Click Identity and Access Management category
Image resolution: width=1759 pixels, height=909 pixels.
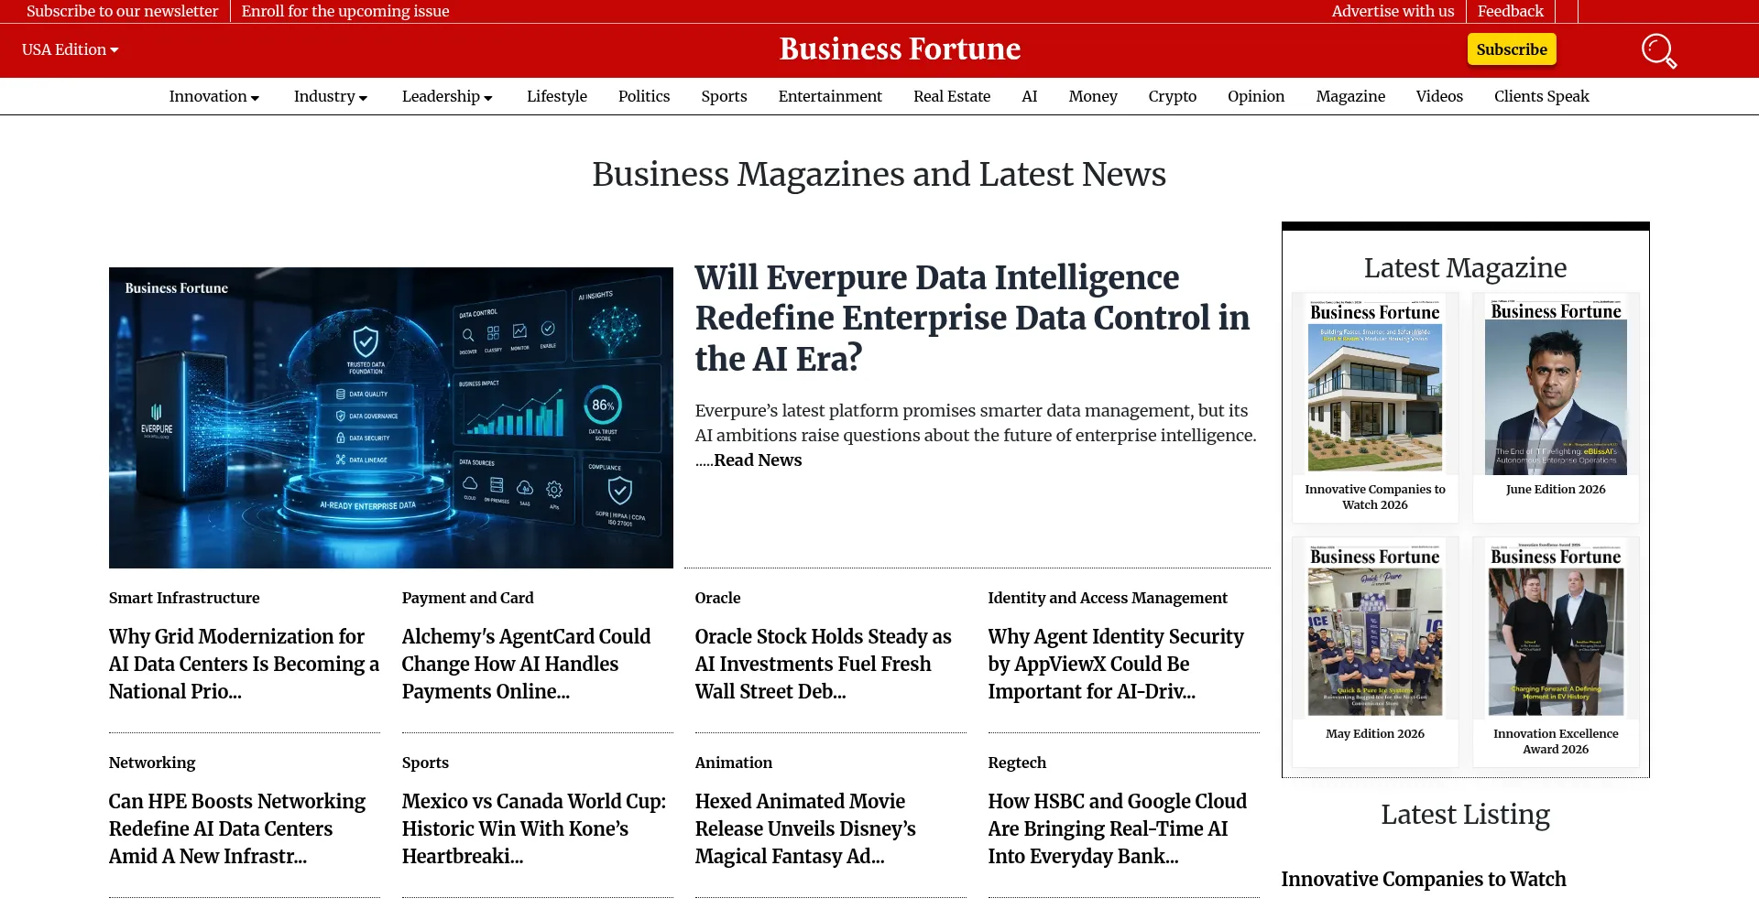1108,598
